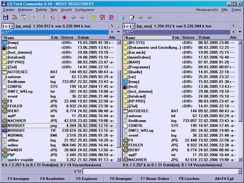This screenshot has width=244, height=183.
Task: Click the [test] folder icon in left panel
Action: tap(5, 48)
